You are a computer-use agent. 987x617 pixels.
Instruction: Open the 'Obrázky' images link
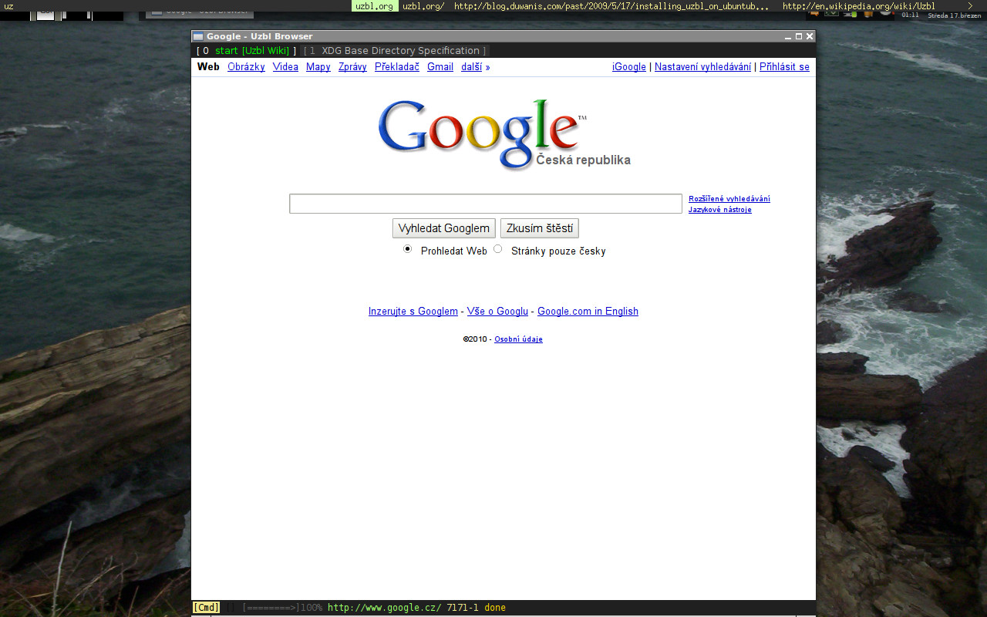point(246,67)
